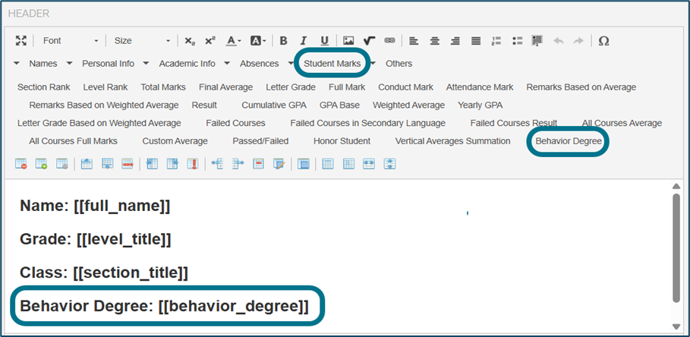Insert math formula using square root icon
The height and width of the screenshot is (337, 690).
(x=369, y=40)
